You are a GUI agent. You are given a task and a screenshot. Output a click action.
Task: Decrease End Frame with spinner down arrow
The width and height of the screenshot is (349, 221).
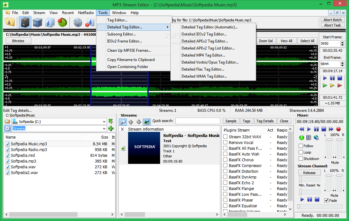pyautogui.click(x=342, y=65)
